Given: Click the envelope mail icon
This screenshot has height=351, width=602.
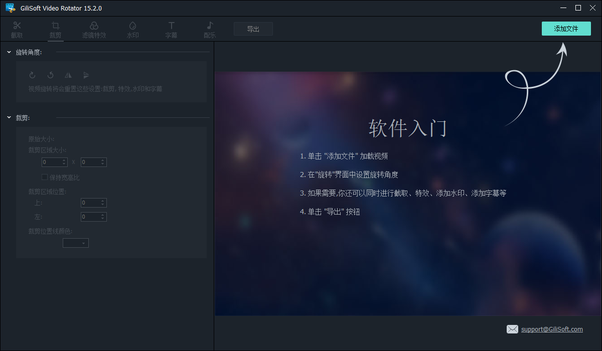Looking at the screenshot, I should (x=512, y=329).
